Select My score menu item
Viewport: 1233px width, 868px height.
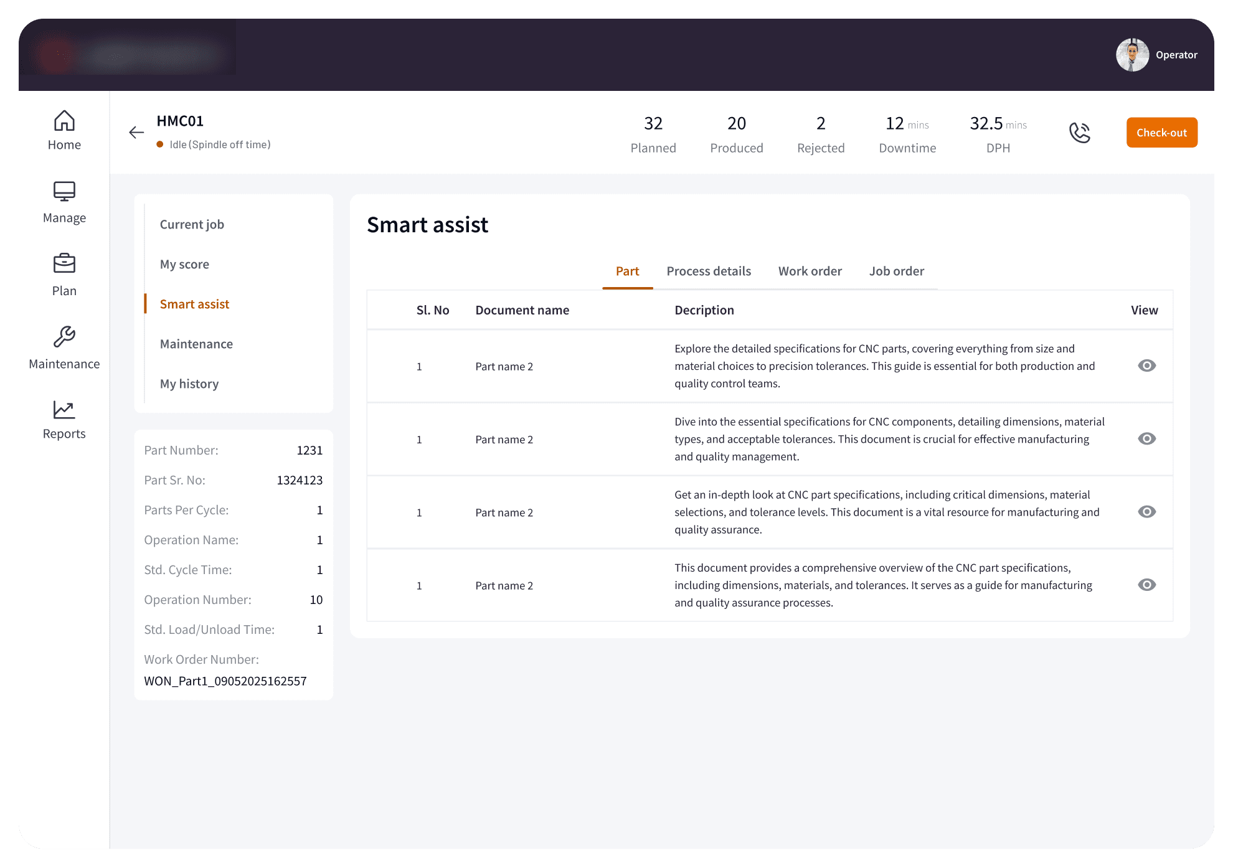tap(184, 265)
